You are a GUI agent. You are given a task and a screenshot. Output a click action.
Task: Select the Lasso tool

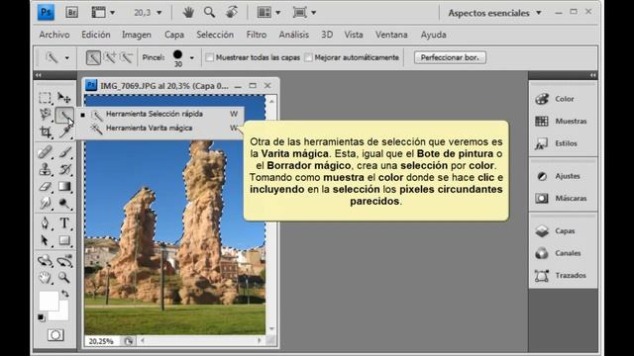[x=45, y=115]
